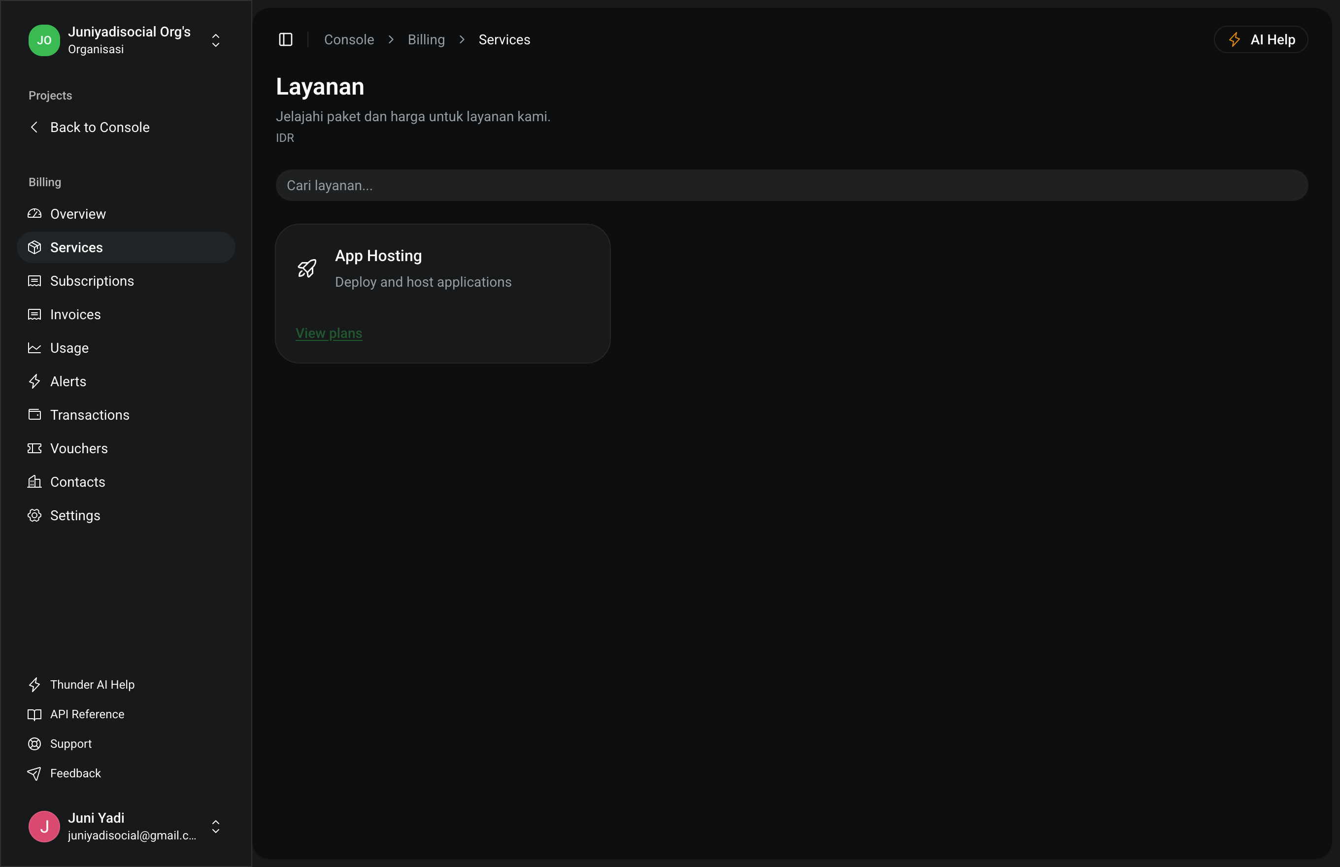Screen dimensions: 1340x867
Task: Focus the Cari layanan search field
Action: tap(792, 185)
